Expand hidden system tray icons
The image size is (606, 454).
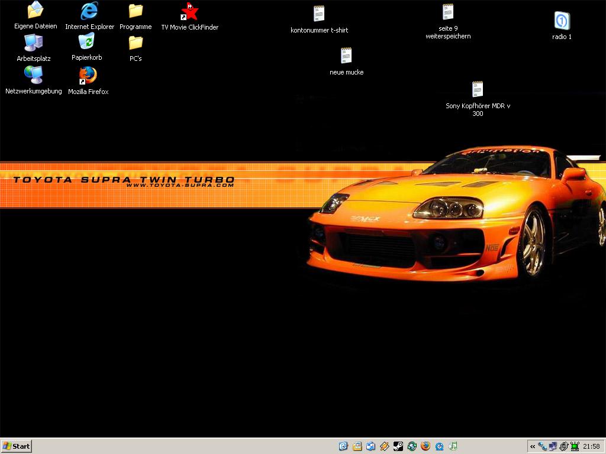pos(533,446)
